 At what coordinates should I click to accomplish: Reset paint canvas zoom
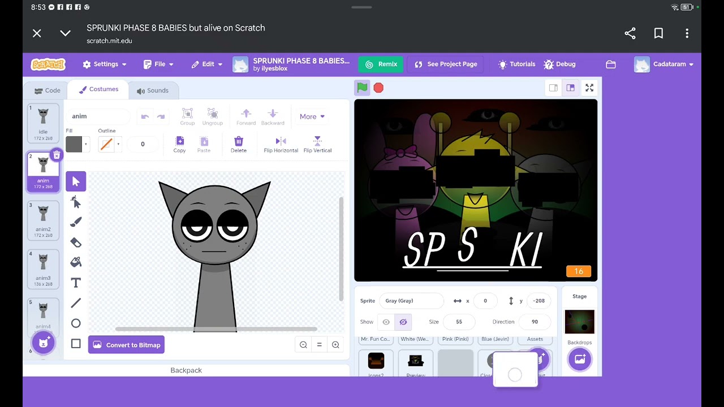[x=319, y=345]
